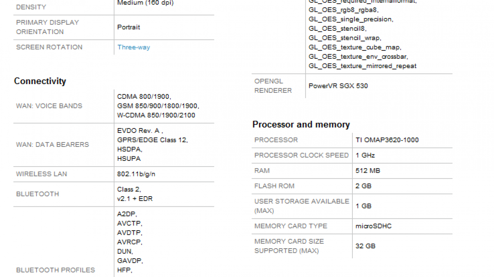Screen dimensions: 494x277
Task: Click the WAN: DATA BEARERS label
Action: point(52,144)
